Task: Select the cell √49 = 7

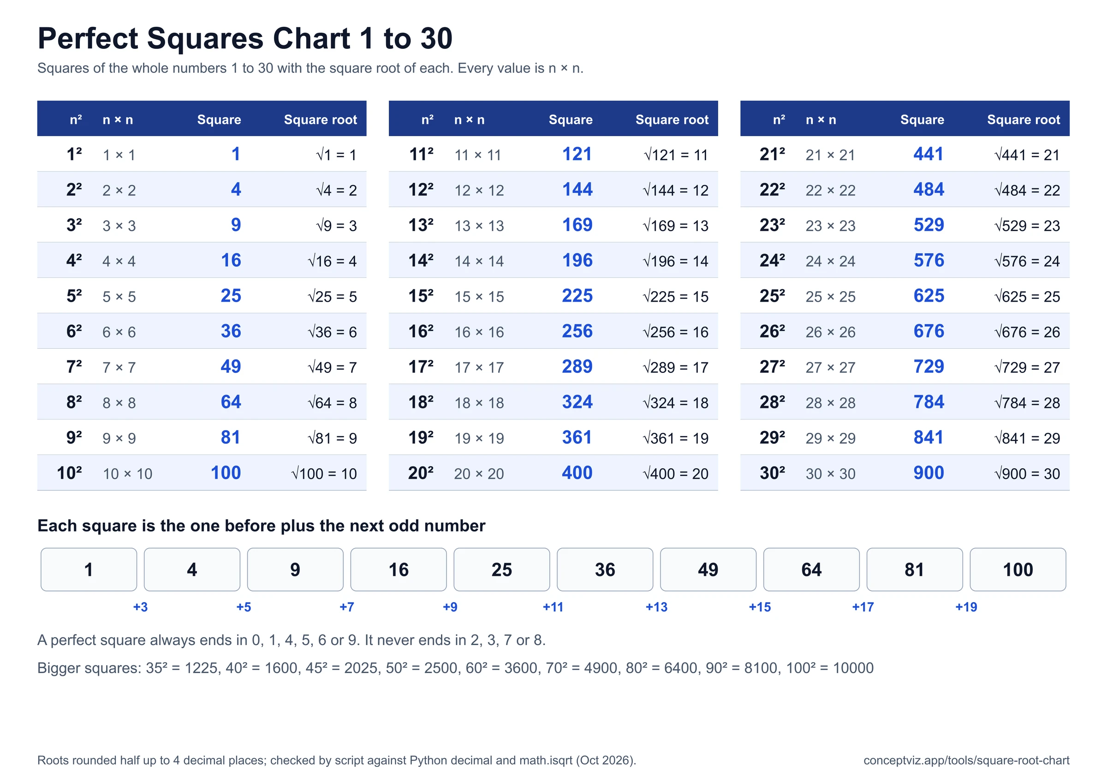Action: tap(332, 368)
